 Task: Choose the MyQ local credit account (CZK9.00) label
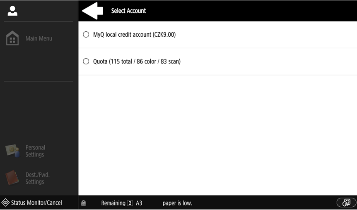point(134,35)
